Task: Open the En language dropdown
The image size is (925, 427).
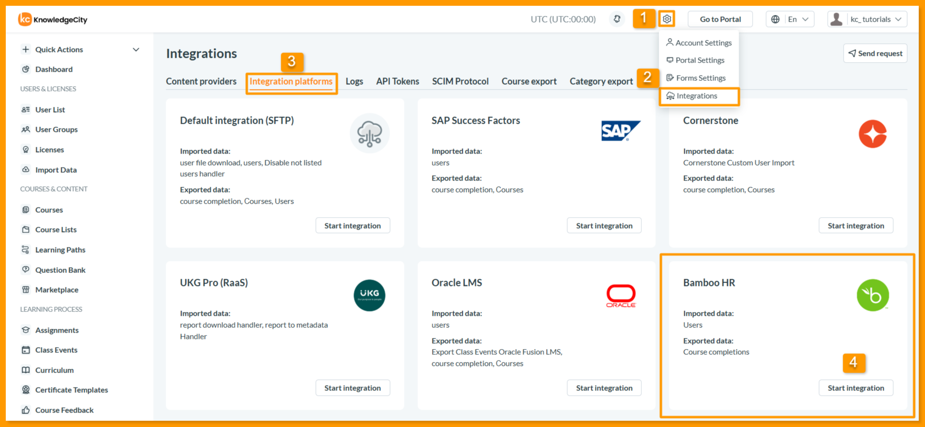Action: click(790, 19)
